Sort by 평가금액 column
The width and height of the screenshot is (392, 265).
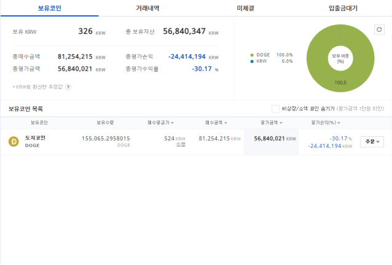click(x=271, y=123)
